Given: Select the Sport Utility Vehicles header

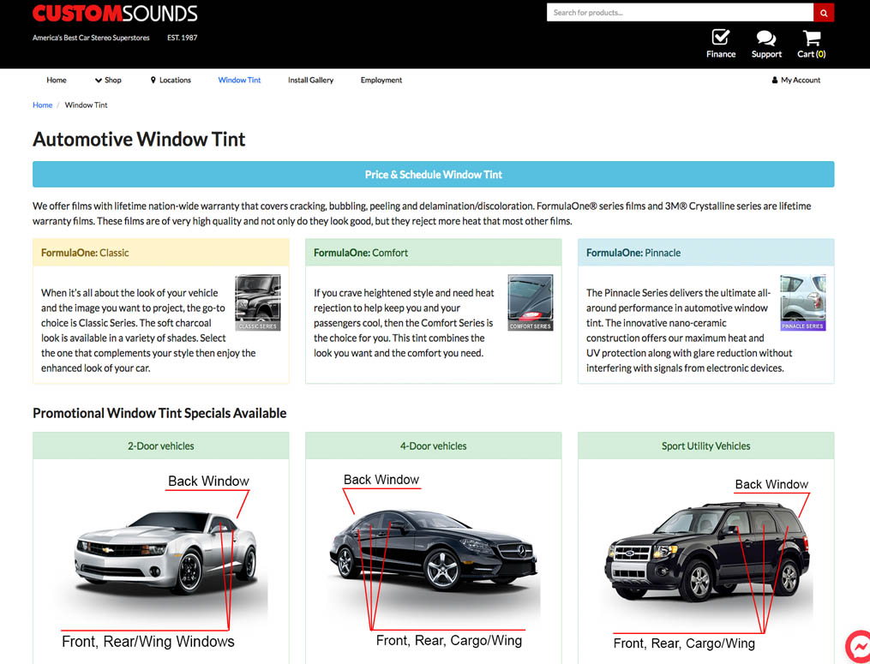Looking at the screenshot, I should 705,446.
